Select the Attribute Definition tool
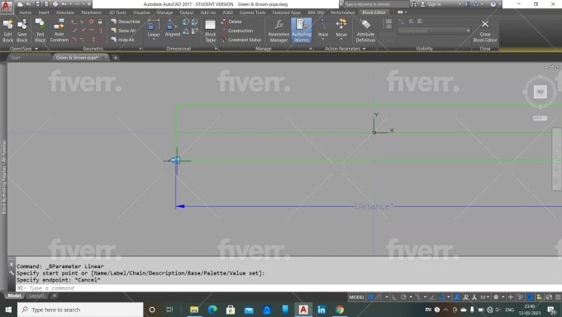 (365, 31)
